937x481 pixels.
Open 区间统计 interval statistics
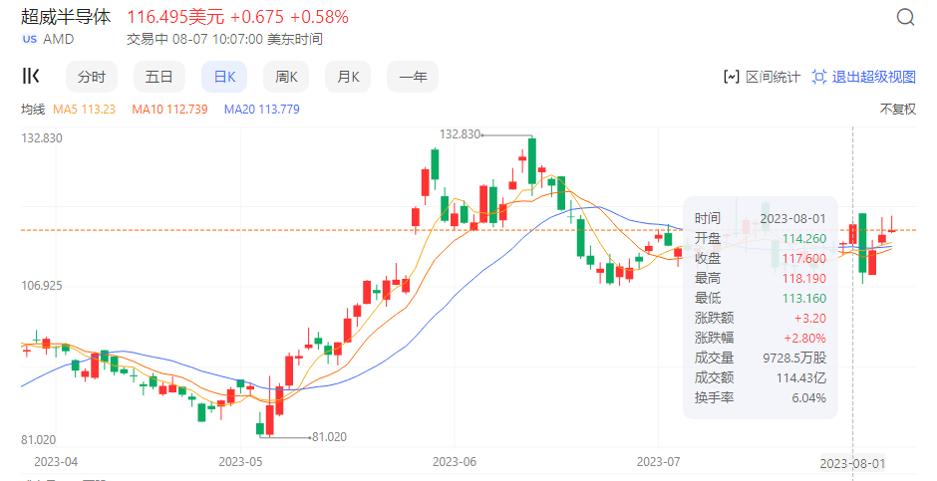(773, 77)
